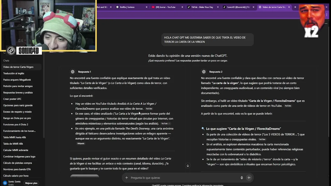Click text Estás dando tu opinión de una versión nueva
The width and height of the screenshot is (331, 186).
(x=188, y=56)
